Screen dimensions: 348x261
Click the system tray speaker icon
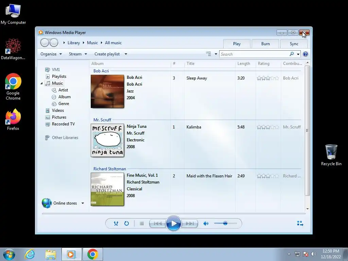pyautogui.click(x=313, y=254)
